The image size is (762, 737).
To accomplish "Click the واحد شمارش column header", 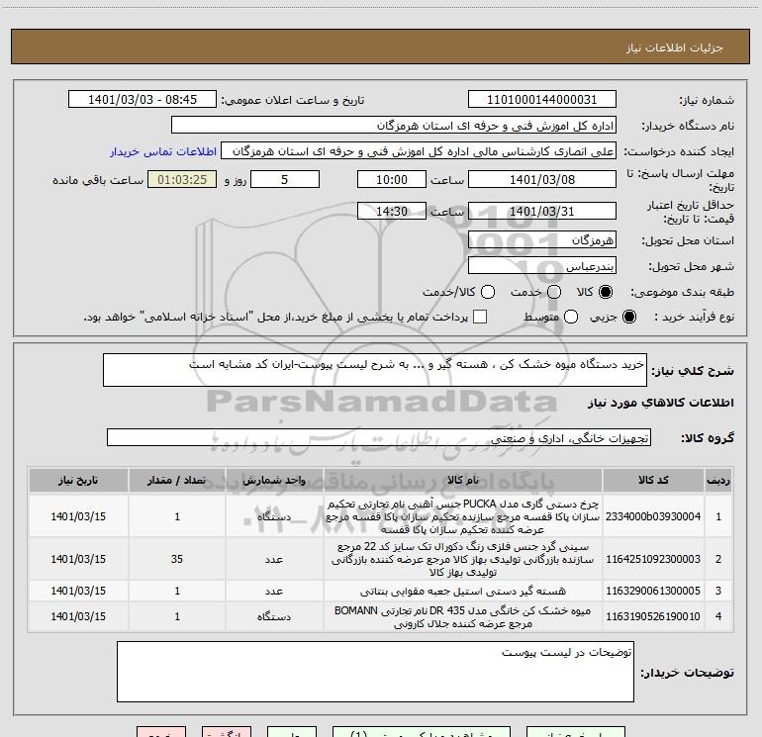I will (x=274, y=481).
